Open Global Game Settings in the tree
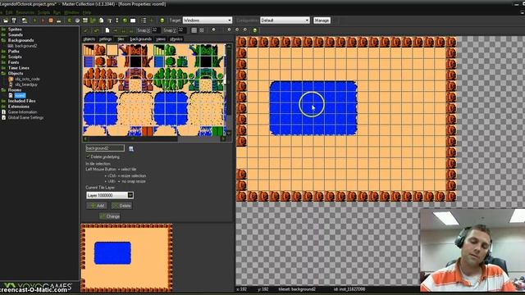Image resolution: width=525 pixels, height=295 pixels. (x=25, y=118)
